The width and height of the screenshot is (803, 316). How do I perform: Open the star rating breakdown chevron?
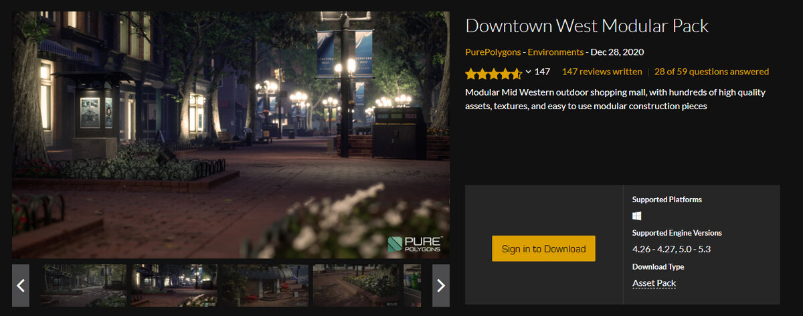(528, 72)
